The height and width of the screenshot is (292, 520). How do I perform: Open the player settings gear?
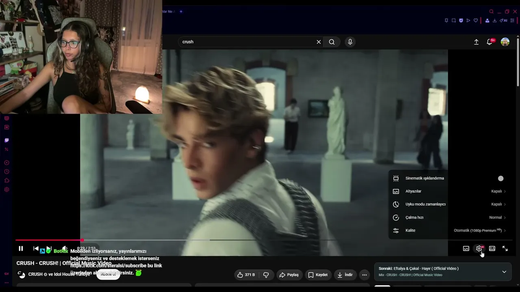pyautogui.click(x=479, y=249)
